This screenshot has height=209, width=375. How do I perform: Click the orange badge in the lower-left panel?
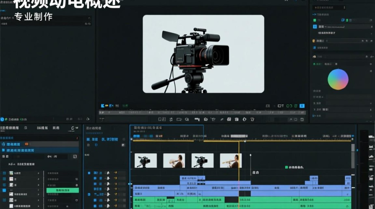click(27, 144)
